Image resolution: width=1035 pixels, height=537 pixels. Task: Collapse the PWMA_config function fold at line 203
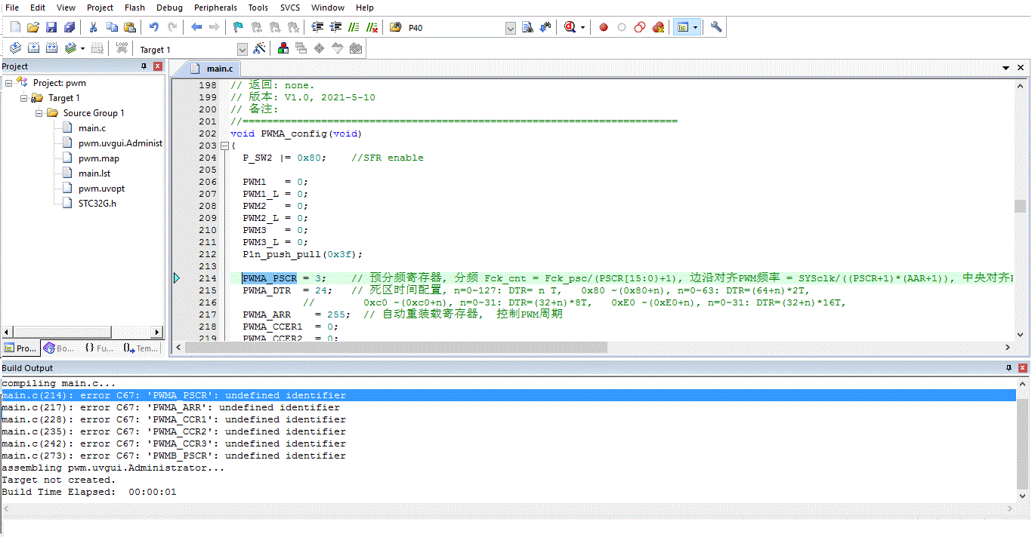(x=224, y=146)
